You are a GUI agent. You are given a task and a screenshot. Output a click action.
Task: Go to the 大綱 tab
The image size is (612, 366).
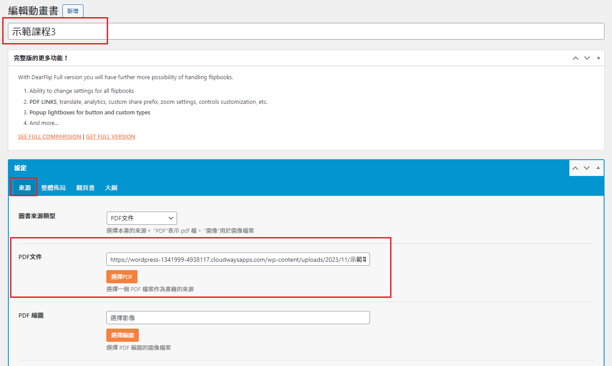coord(111,188)
